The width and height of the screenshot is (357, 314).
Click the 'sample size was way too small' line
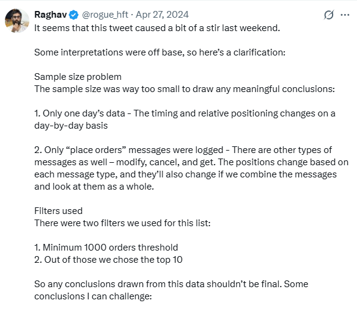tap(185, 89)
